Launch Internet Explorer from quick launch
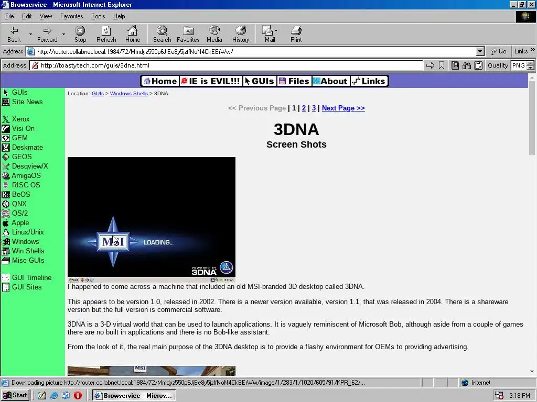537x402 pixels. point(54,396)
